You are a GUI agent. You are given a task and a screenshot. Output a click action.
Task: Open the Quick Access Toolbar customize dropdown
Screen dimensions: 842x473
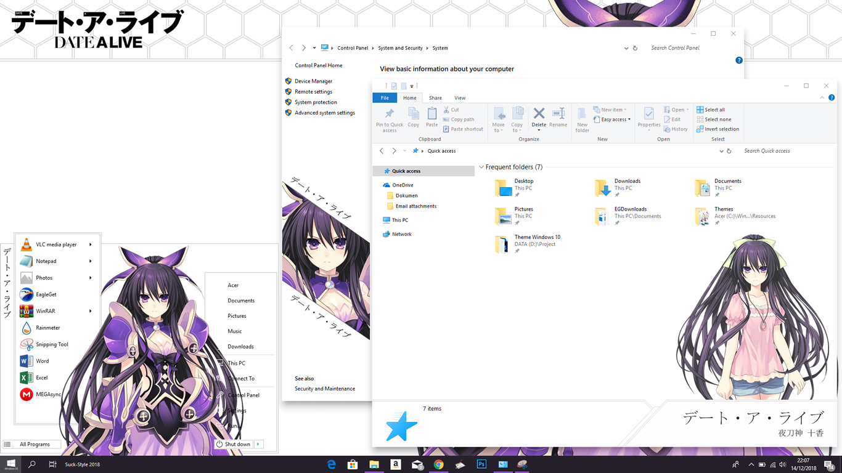click(412, 86)
